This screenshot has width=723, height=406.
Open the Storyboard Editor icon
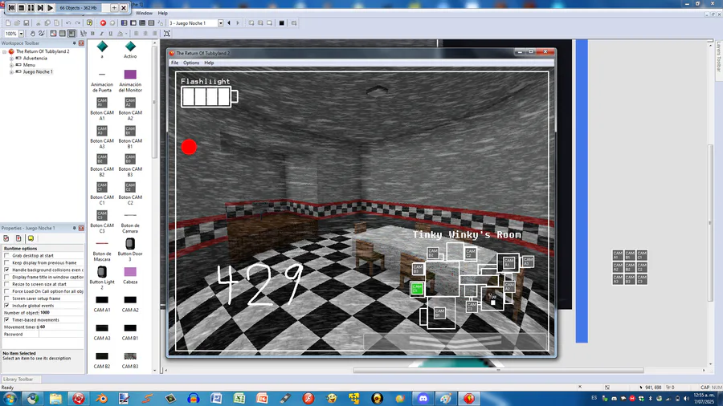(124, 23)
